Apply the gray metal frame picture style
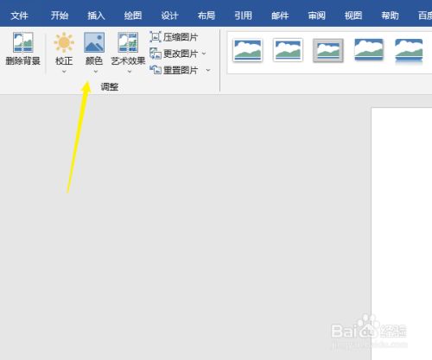Image resolution: width=432 pixels, height=360 pixels. (328, 51)
